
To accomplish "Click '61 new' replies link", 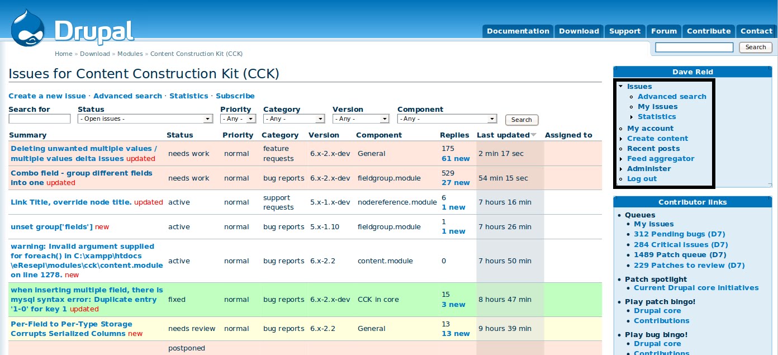I will (x=456, y=159).
